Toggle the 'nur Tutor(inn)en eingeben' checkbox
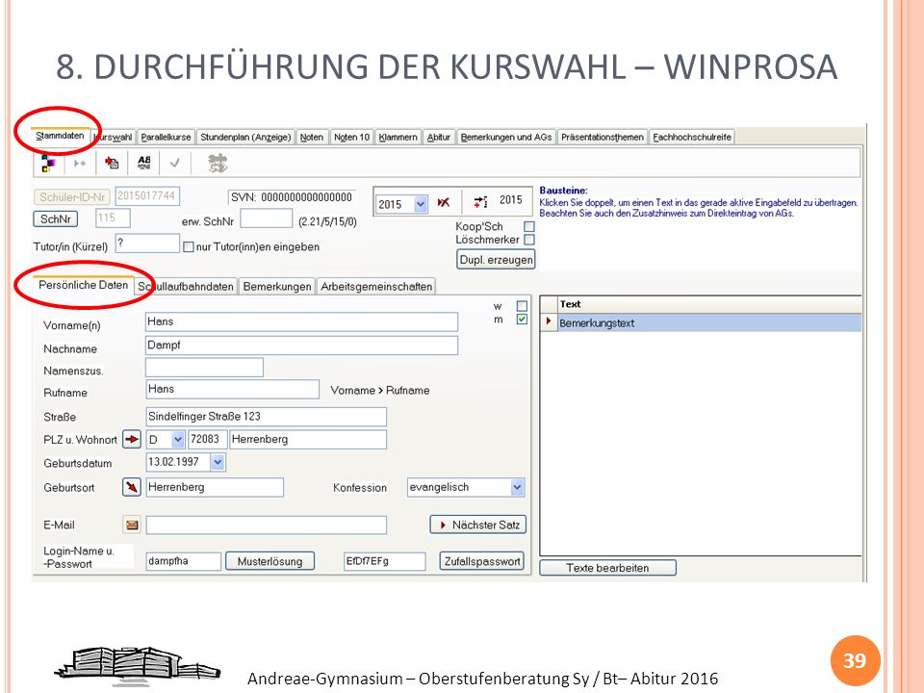 [x=189, y=247]
